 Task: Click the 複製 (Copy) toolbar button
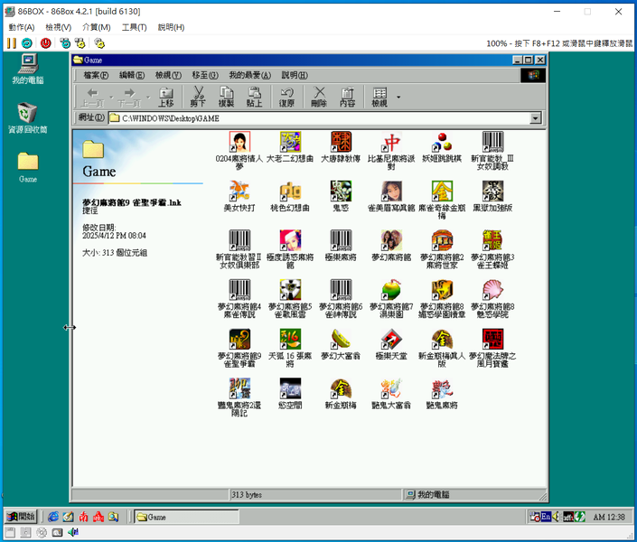tap(226, 97)
